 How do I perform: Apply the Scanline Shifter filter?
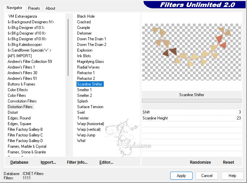(x=181, y=176)
